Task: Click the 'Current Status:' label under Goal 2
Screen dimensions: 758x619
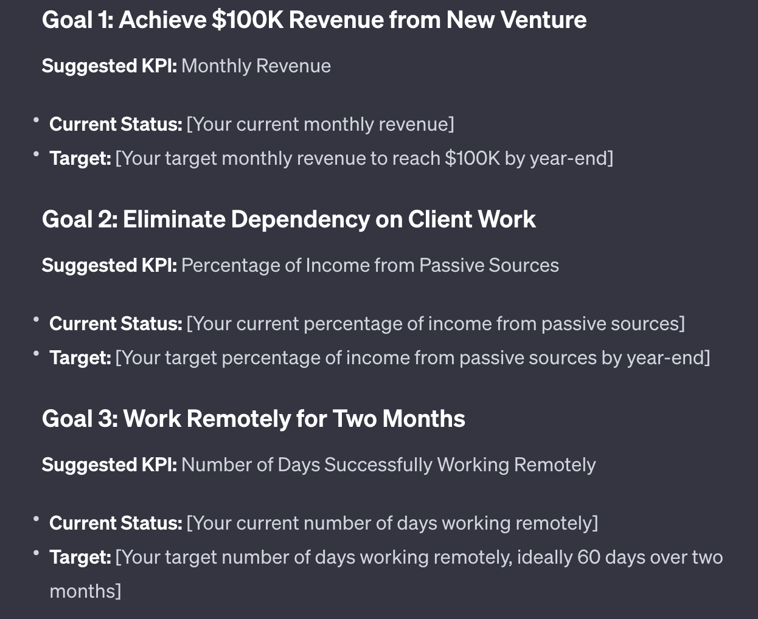Action: (x=116, y=323)
